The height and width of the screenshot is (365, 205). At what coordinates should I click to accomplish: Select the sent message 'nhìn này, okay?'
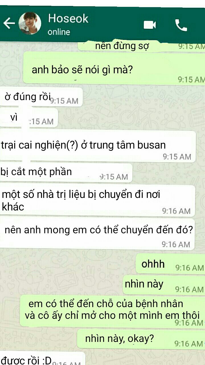pyautogui.click(x=141, y=339)
